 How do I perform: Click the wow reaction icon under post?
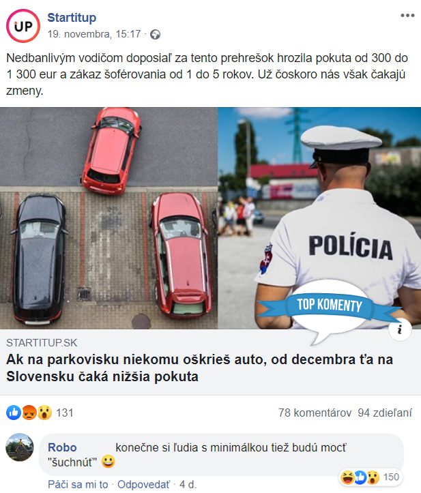pos(44,413)
